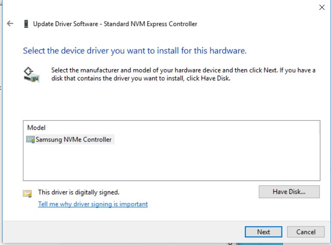Click the Model column header

tap(36, 128)
